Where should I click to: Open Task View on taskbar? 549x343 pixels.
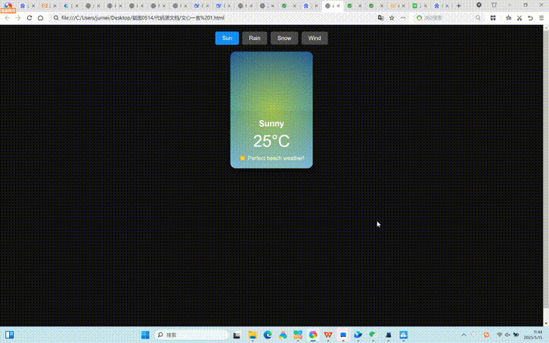237,335
